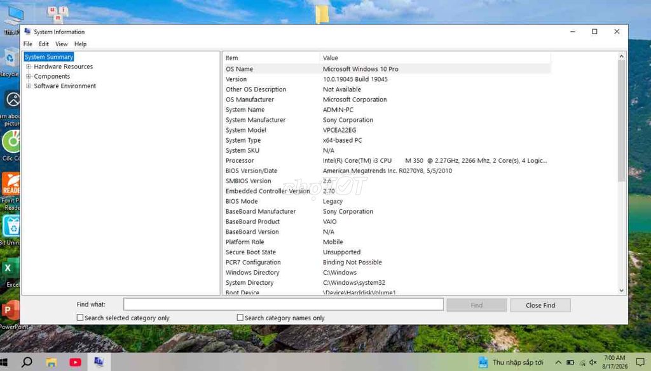
Task: Click the Find what input field
Action: tap(284, 305)
